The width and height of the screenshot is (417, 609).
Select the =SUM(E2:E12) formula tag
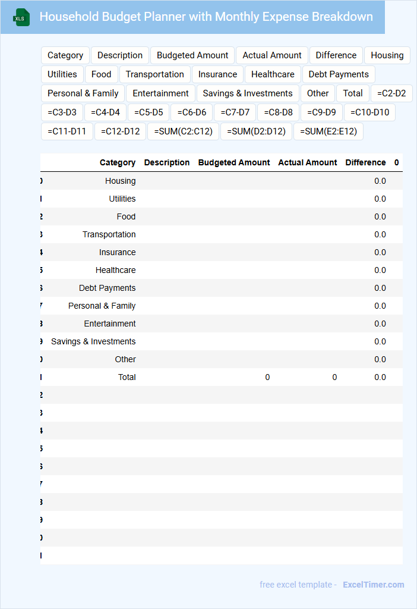[328, 131]
